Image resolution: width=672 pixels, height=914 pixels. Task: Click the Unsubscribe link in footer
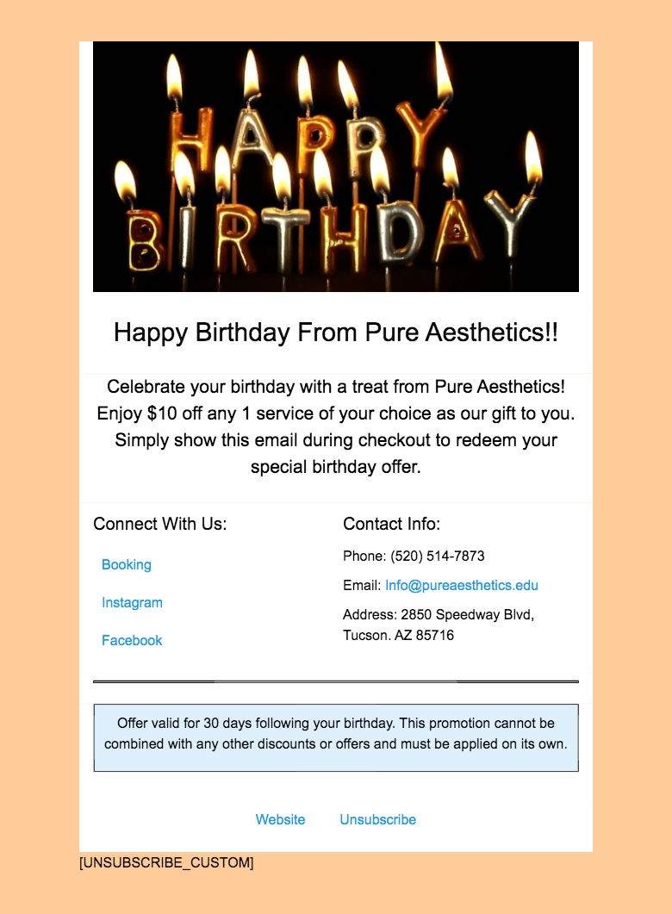[x=377, y=820]
